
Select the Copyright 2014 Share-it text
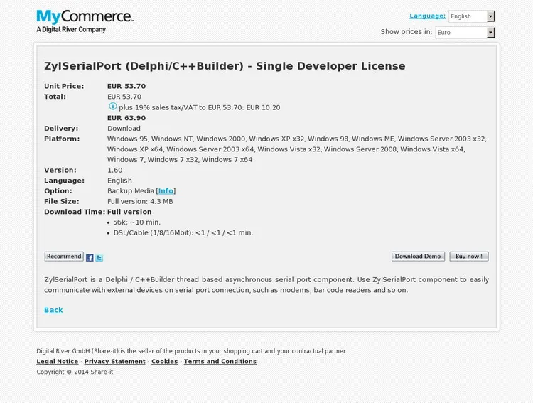(75, 372)
